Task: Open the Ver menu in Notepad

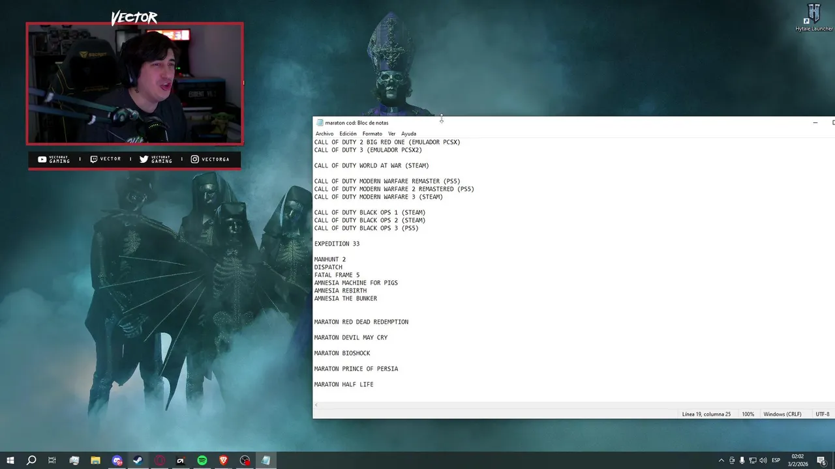Action: pyautogui.click(x=392, y=134)
